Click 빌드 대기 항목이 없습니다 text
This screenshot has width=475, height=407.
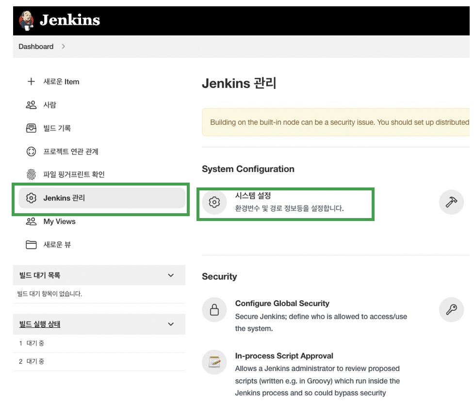pos(49,293)
